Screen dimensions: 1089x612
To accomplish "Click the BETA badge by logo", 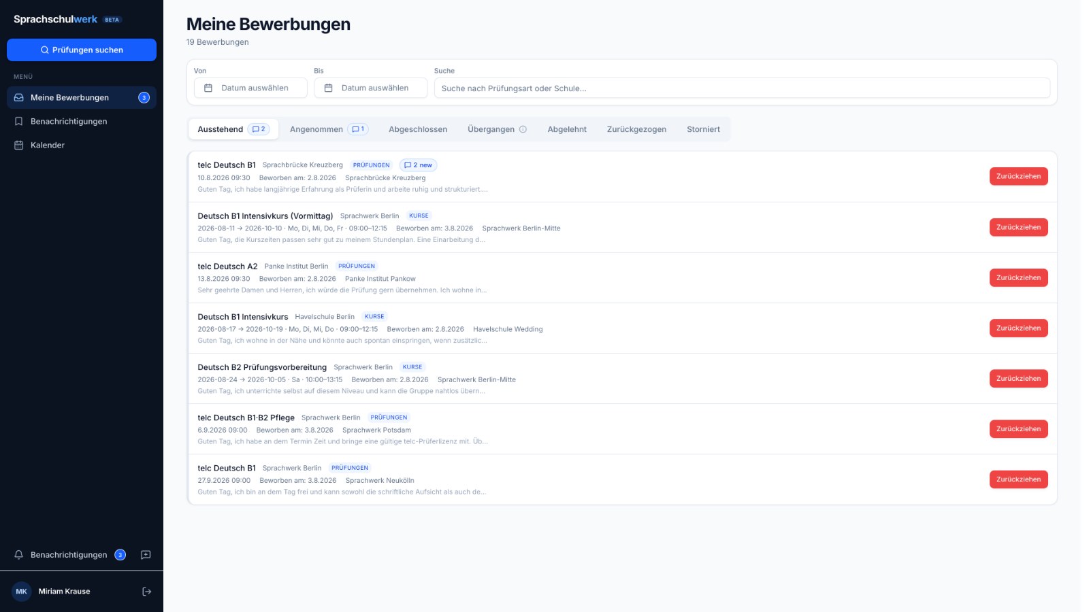I will (x=112, y=20).
